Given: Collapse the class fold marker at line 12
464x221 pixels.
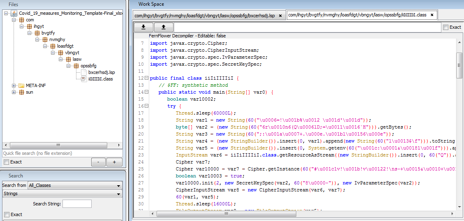Looking at the screenshot, I should click(x=146, y=78).
